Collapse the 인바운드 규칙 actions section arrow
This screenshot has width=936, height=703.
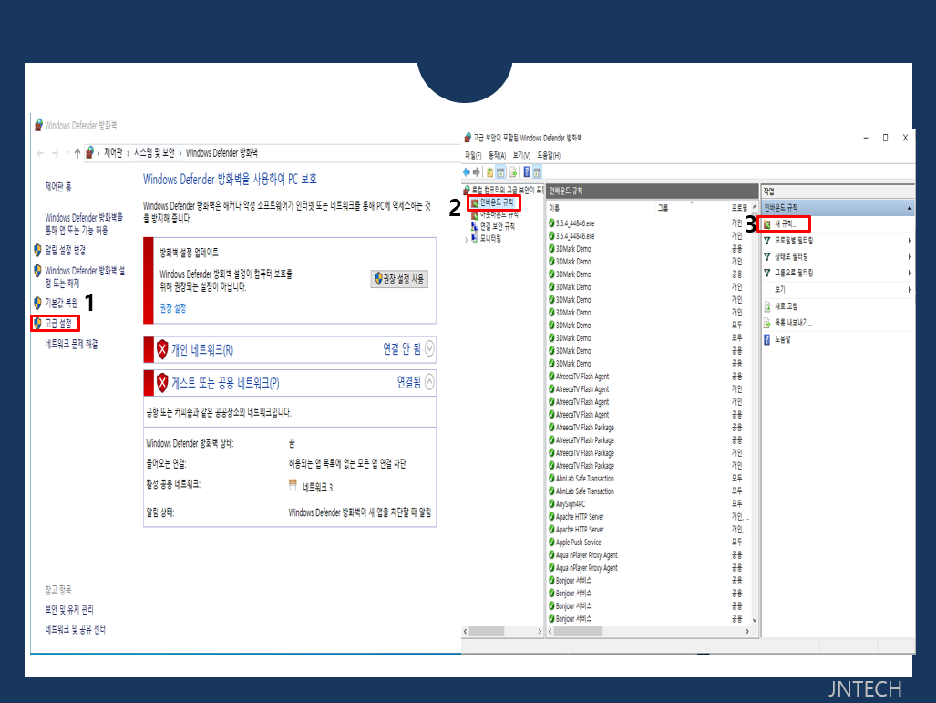point(910,208)
